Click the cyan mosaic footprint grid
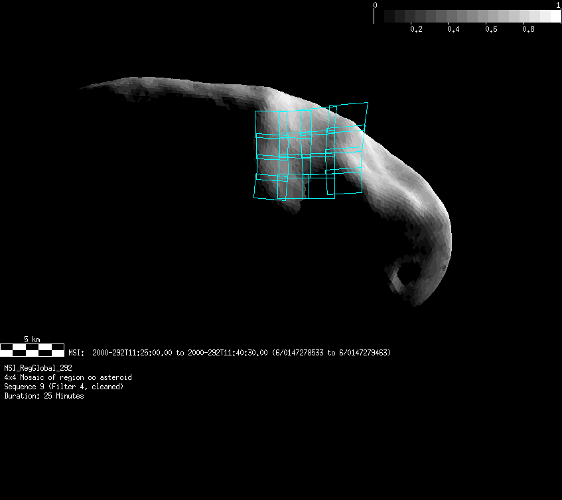The height and width of the screenshot is (500, 562). click(x=311, y=151)
